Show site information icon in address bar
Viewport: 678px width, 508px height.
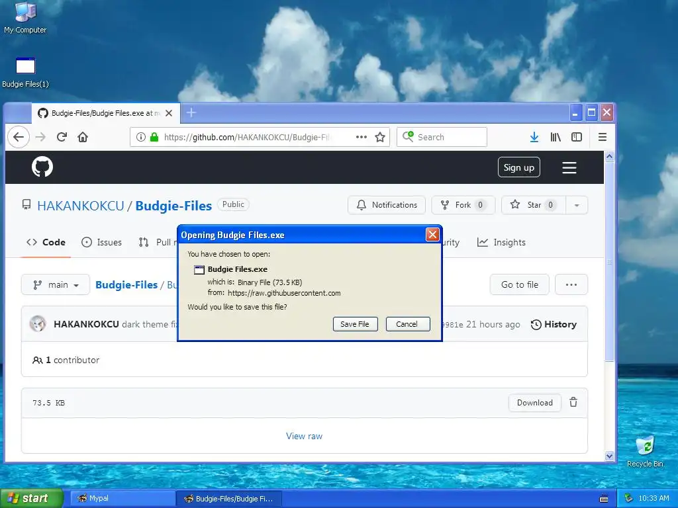tap(140, 138)
